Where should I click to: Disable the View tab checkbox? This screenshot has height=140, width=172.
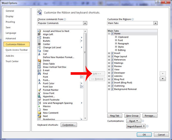point(112,70)
